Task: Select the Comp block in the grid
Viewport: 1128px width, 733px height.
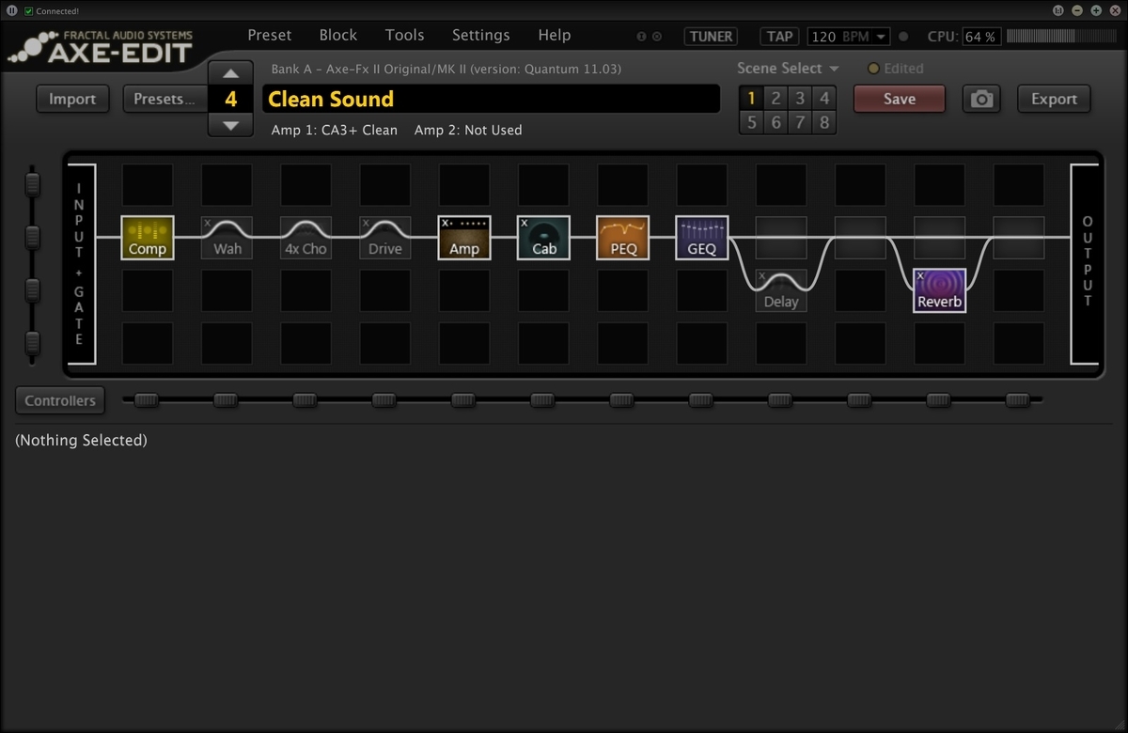Action: click(148, 238)
